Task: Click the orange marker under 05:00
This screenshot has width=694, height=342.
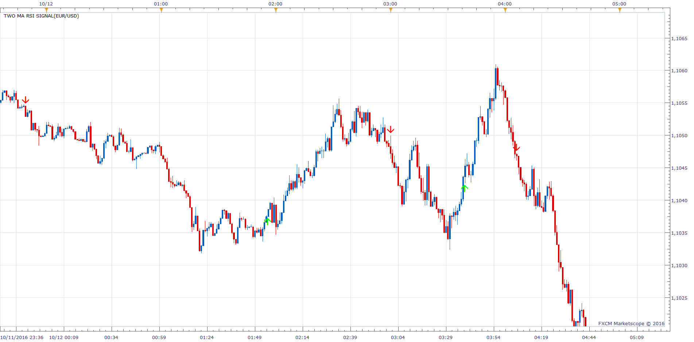Action: [x=620, y=10]
